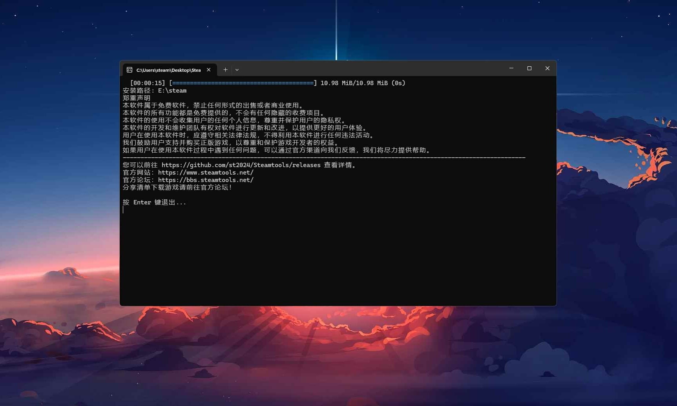Click the 安装路径: E:\steam line
677x406 pixels.
(155, 91)
